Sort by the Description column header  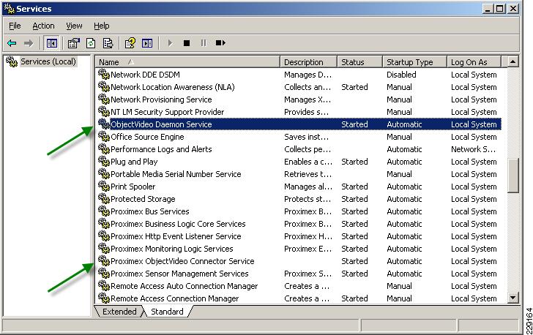click(x=309, y=62)
